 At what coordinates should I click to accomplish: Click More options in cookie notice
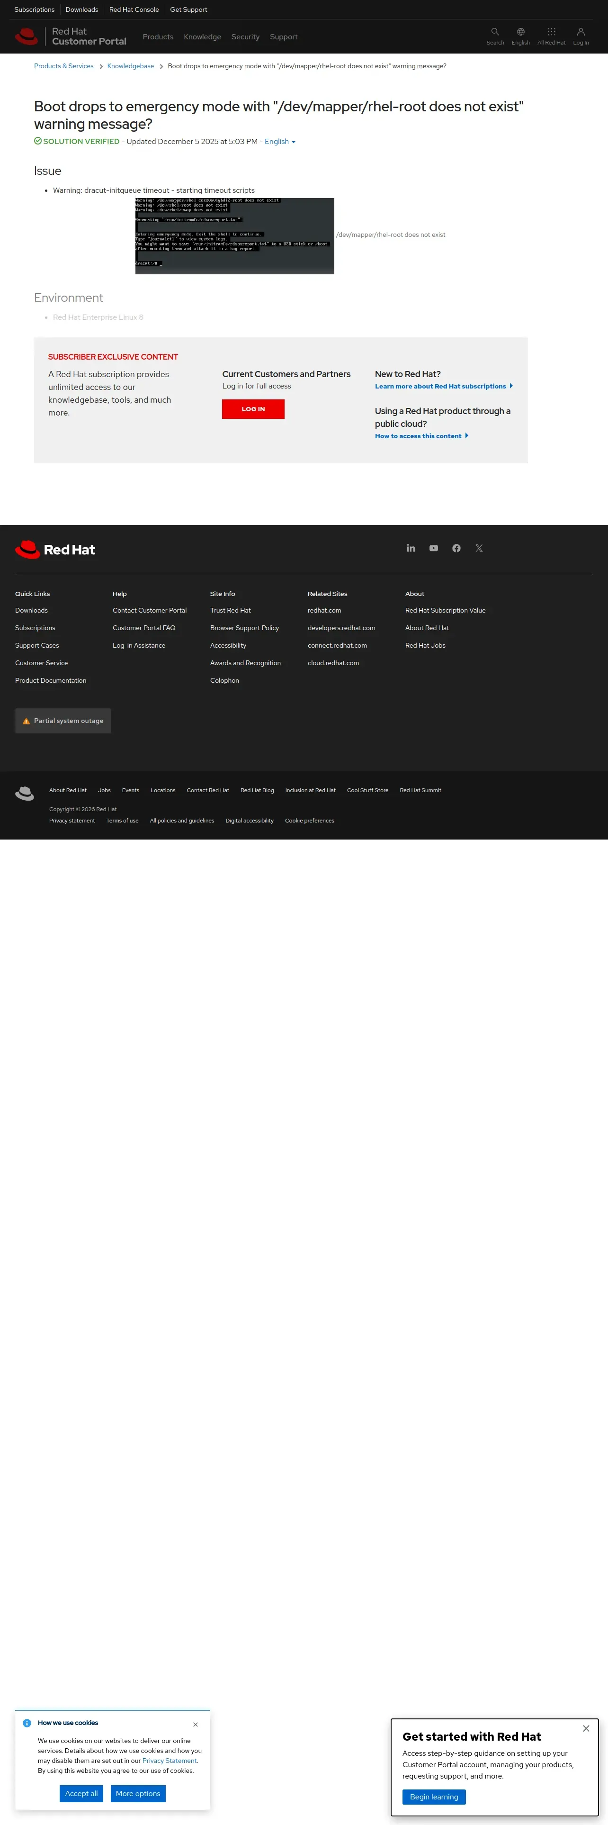tap(138, 1793)
